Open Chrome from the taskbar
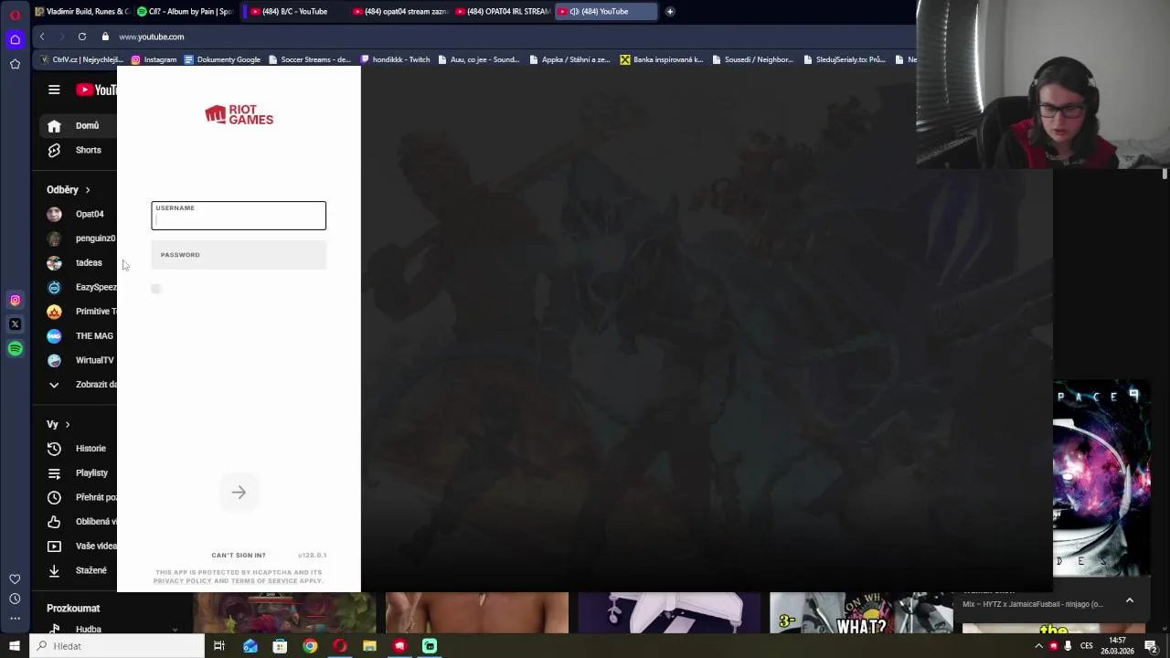This screenshot has width=1170, height=658. pyautogui.click(x=310, y=646)
